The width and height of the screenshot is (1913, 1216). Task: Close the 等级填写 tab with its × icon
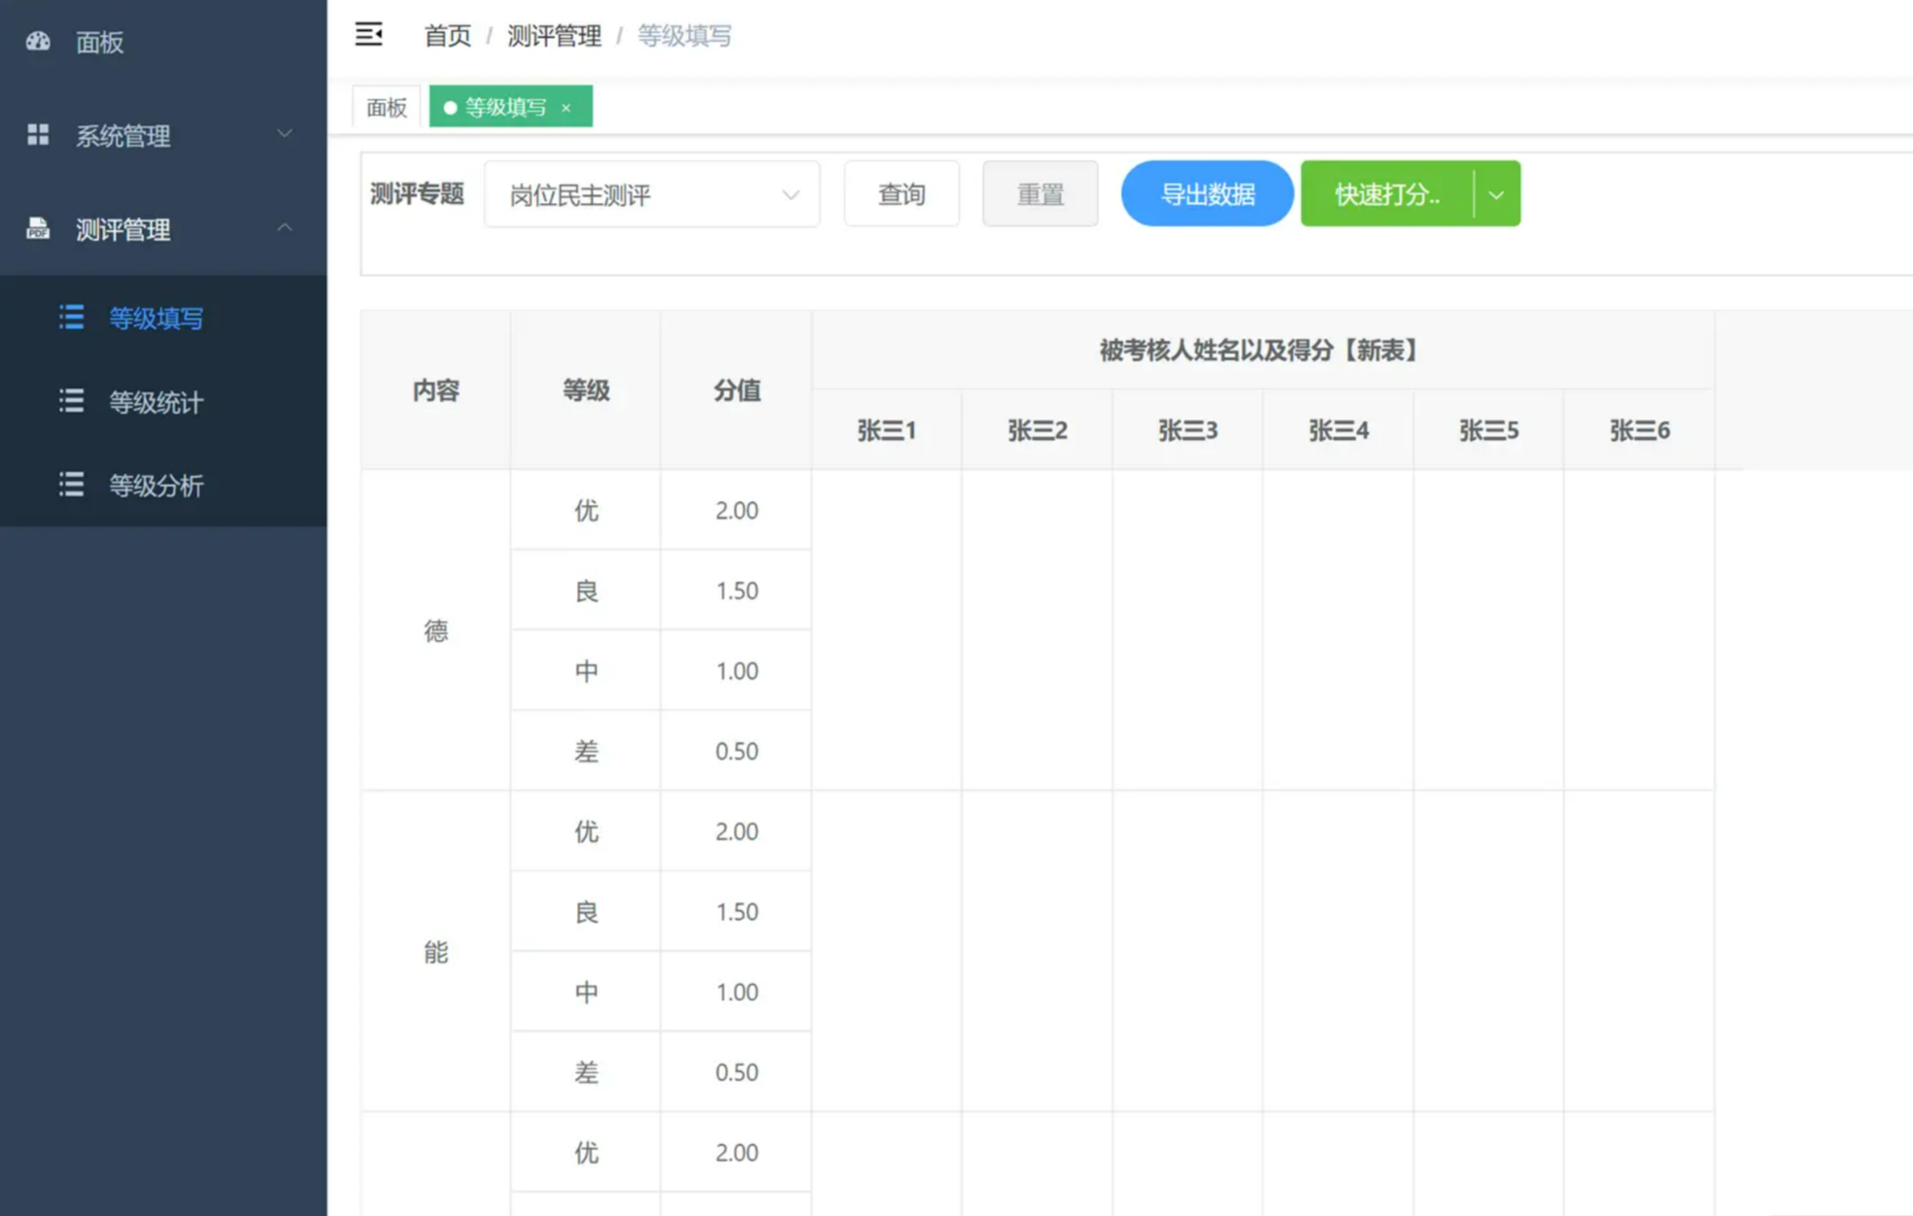pos(566,109)
